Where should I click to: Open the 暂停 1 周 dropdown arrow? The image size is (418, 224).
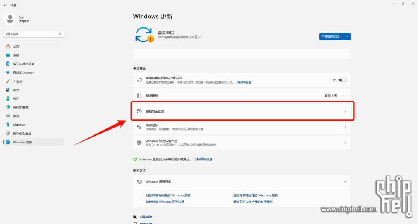click(x=343, y=96)
